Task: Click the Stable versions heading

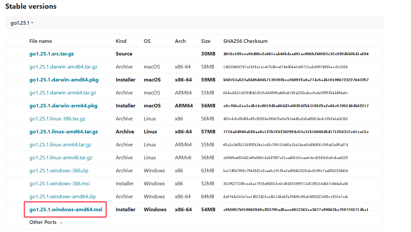Action: tap(31, 6)
